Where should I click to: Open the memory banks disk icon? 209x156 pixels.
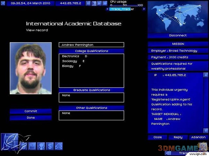[32, 146]
